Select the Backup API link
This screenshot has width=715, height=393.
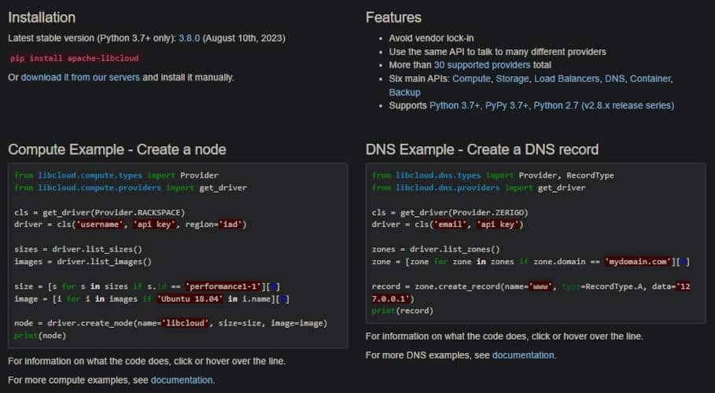pos(405,92)
